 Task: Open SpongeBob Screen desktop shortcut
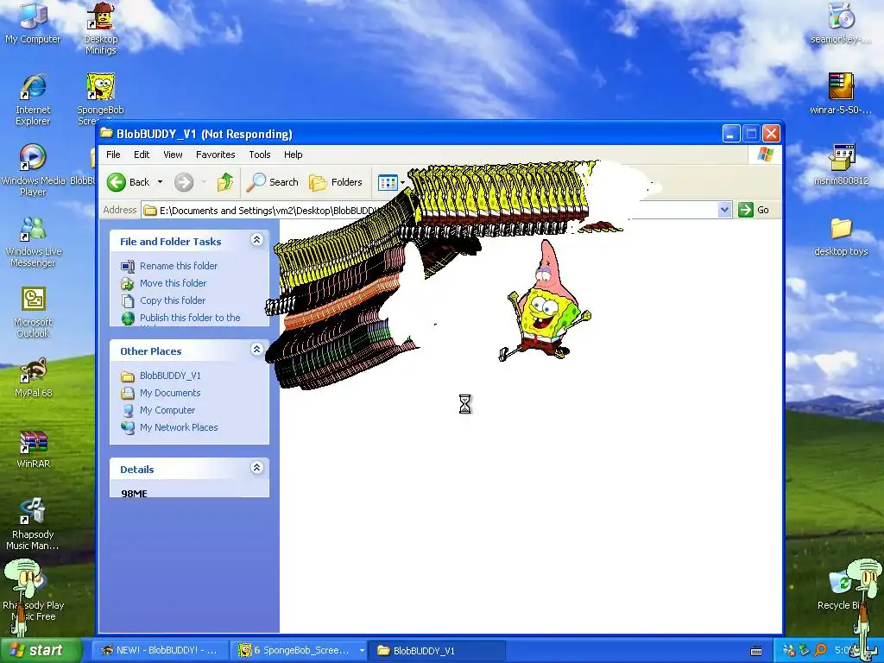click(100, 99)
